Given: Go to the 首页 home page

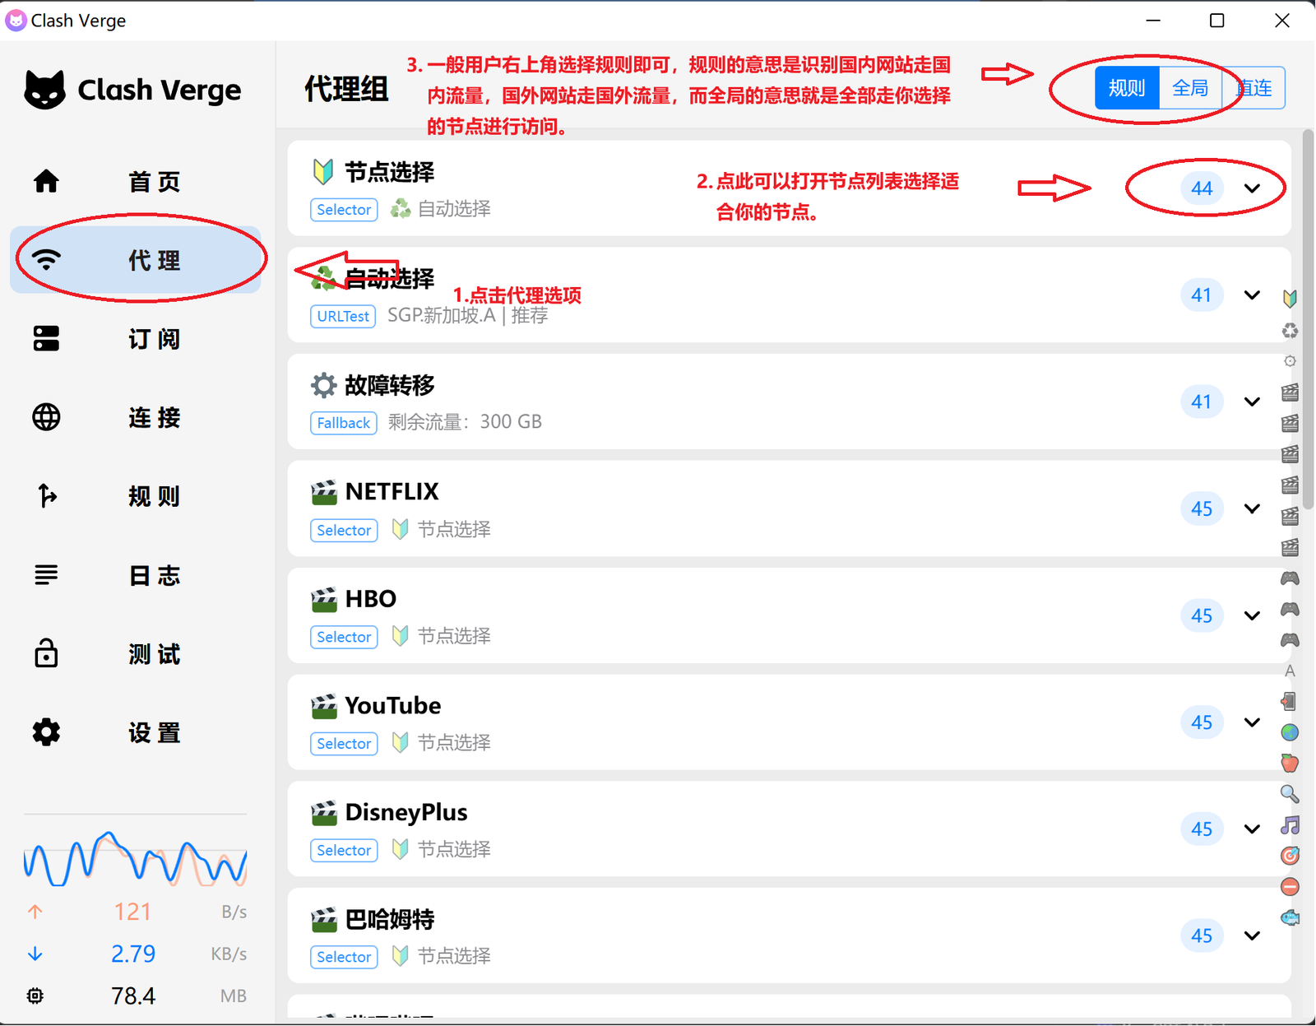Looking at the screenshot, I should point(135,181).
